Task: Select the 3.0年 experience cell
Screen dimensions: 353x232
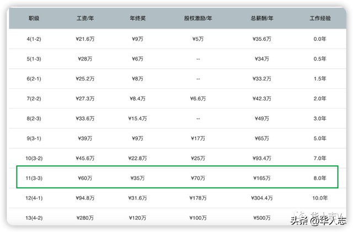Action: pos(320,118)
